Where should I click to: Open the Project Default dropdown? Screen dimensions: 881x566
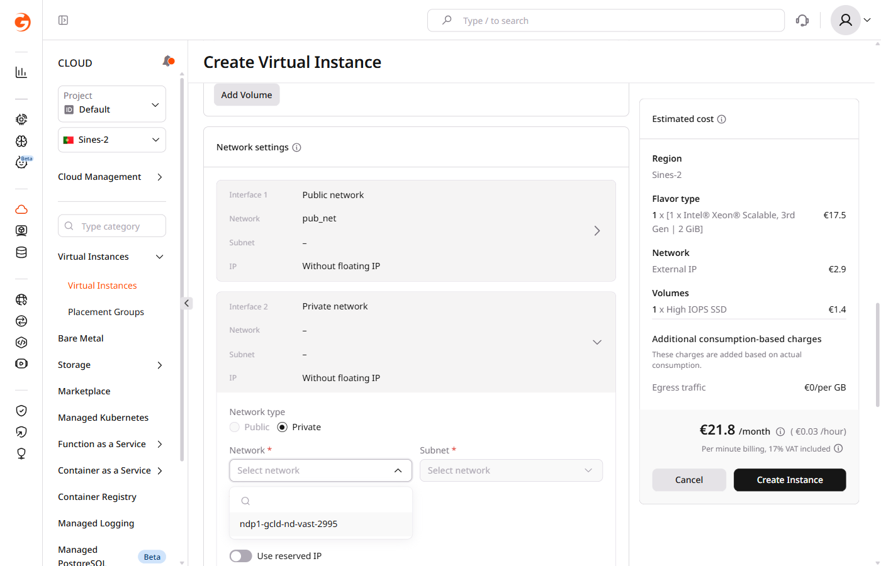[112, 104]
